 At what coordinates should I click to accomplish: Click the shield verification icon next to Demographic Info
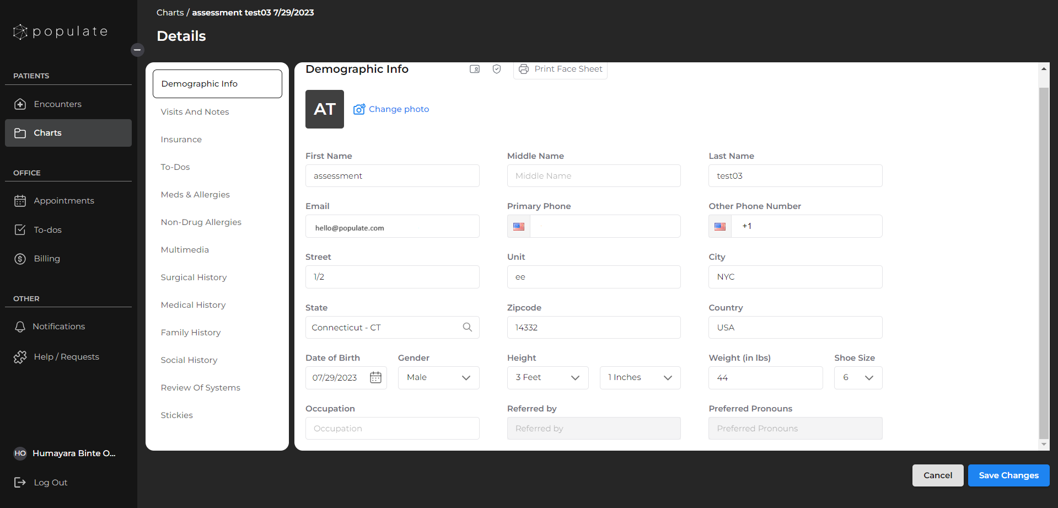(x=496, y=69)
